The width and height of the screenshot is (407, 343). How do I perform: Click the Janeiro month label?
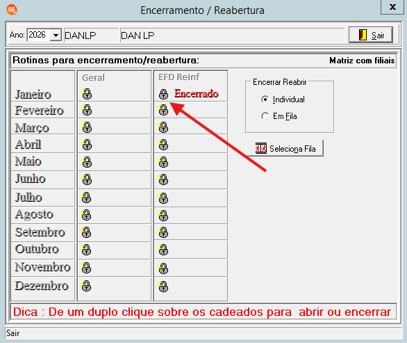[33, 95]
